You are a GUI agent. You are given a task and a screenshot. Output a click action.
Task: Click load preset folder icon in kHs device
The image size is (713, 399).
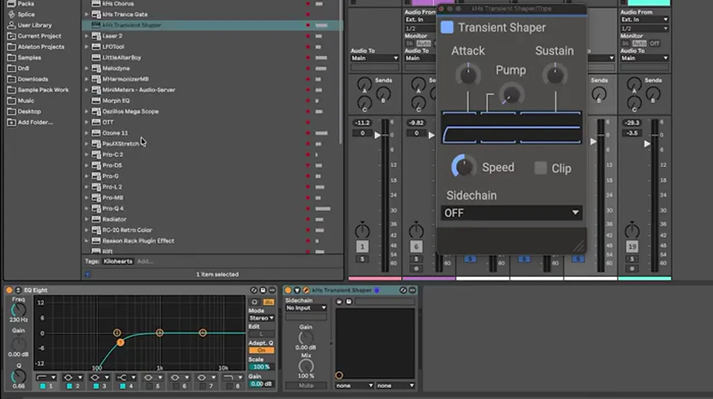(339, 301)
